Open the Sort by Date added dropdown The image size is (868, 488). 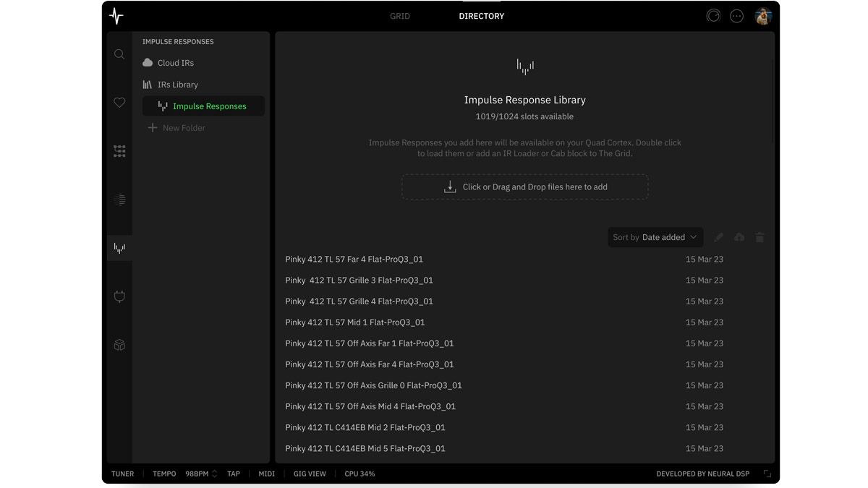pos(655,237)
